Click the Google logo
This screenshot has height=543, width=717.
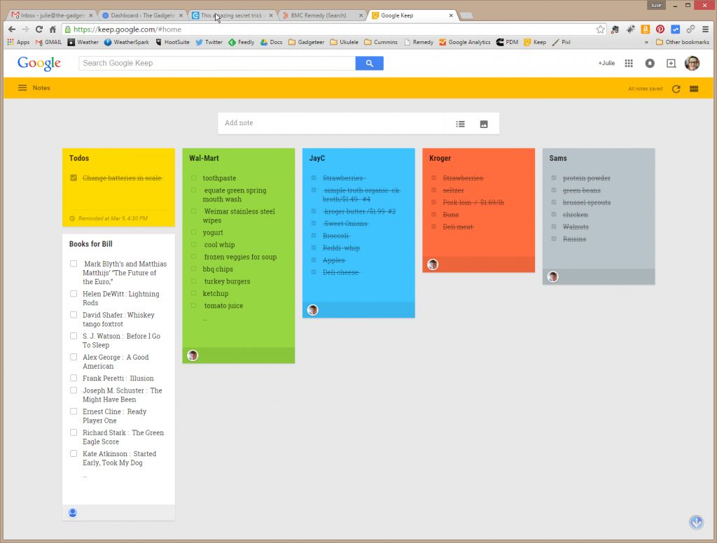[x=39, y=64]
